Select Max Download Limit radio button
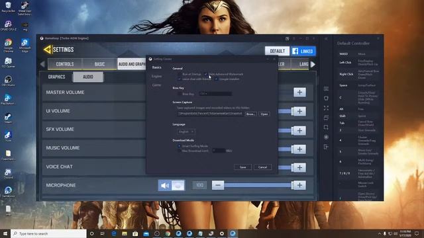424x238 pixels. click(180, 151)
